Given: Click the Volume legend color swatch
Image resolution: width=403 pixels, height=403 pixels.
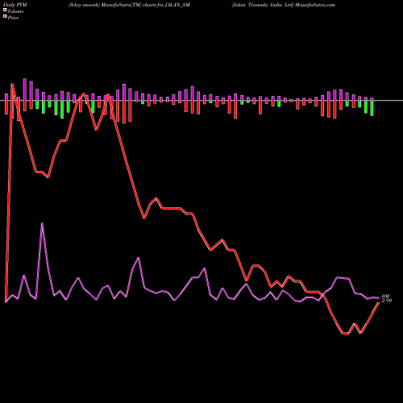Looking at the screenshot, I should (5, 10).
